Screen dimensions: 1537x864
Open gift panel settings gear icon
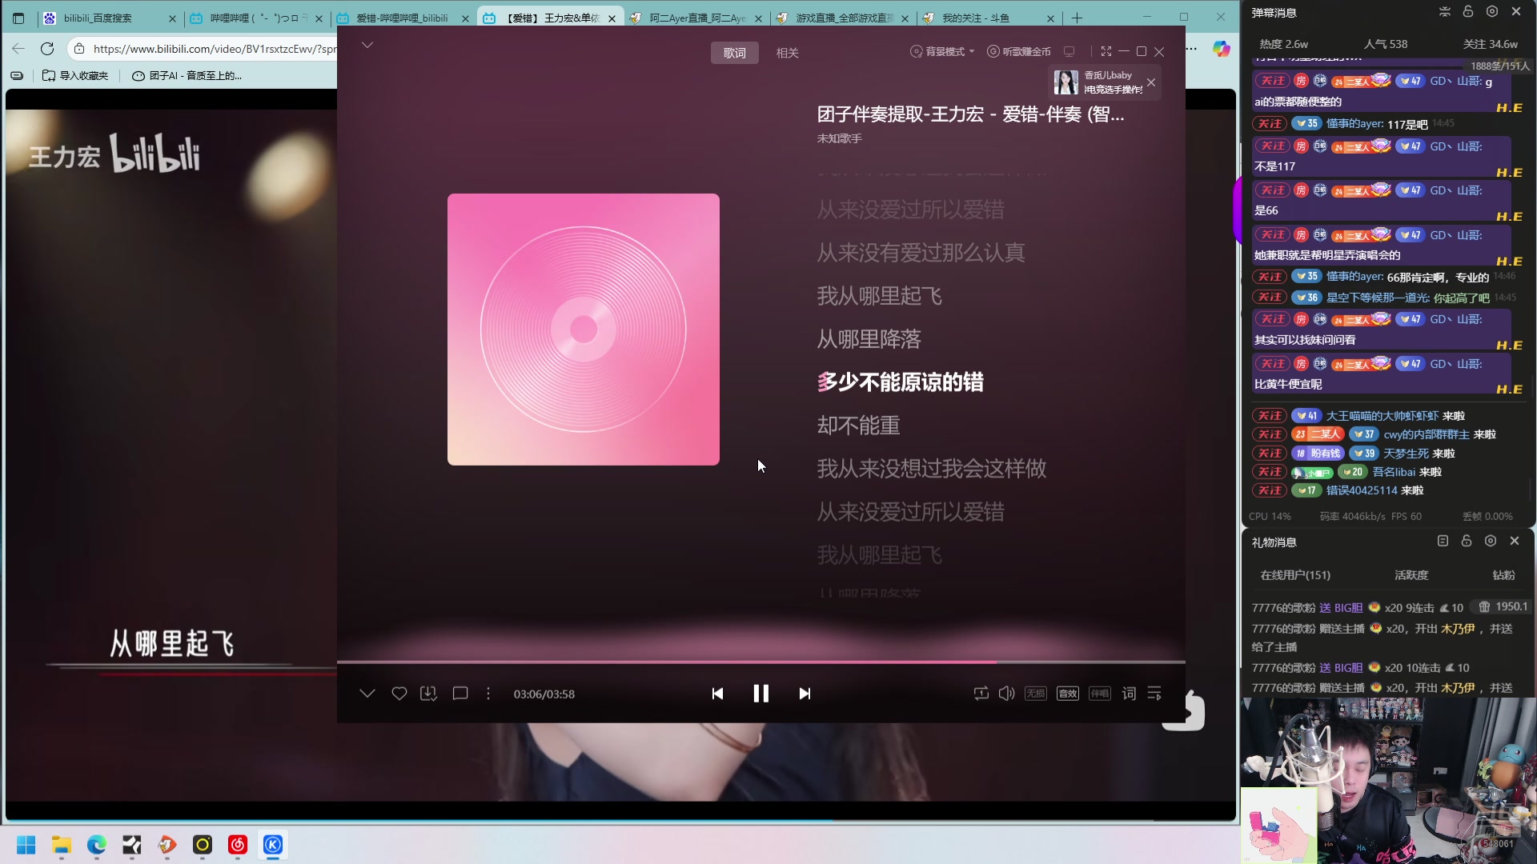(1491, 542)
